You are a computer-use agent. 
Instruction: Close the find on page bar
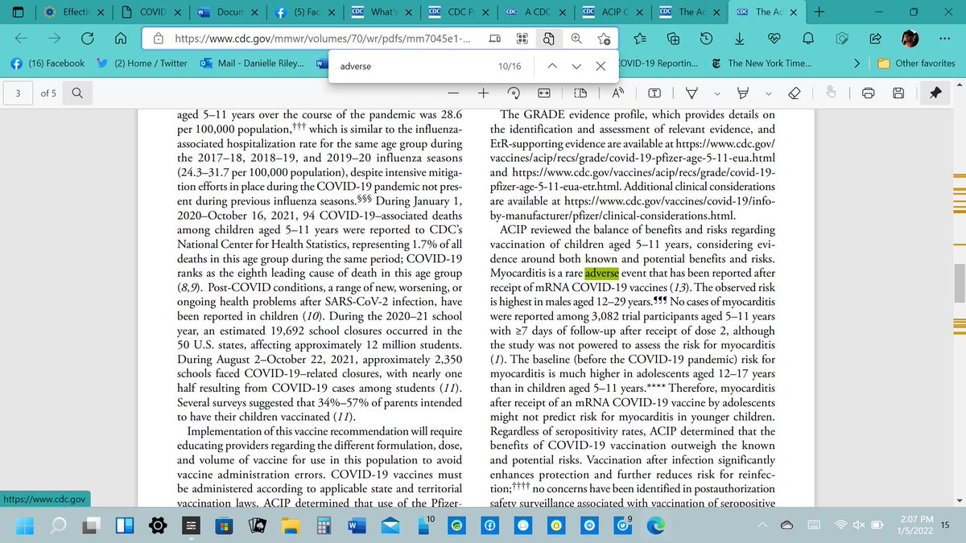pyautogui.click(x=601, y=66)
